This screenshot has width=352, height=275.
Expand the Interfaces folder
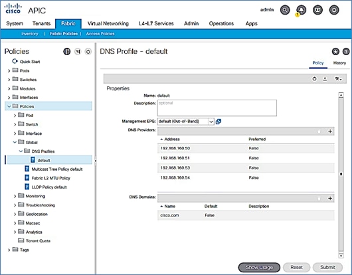pos(9,98)
